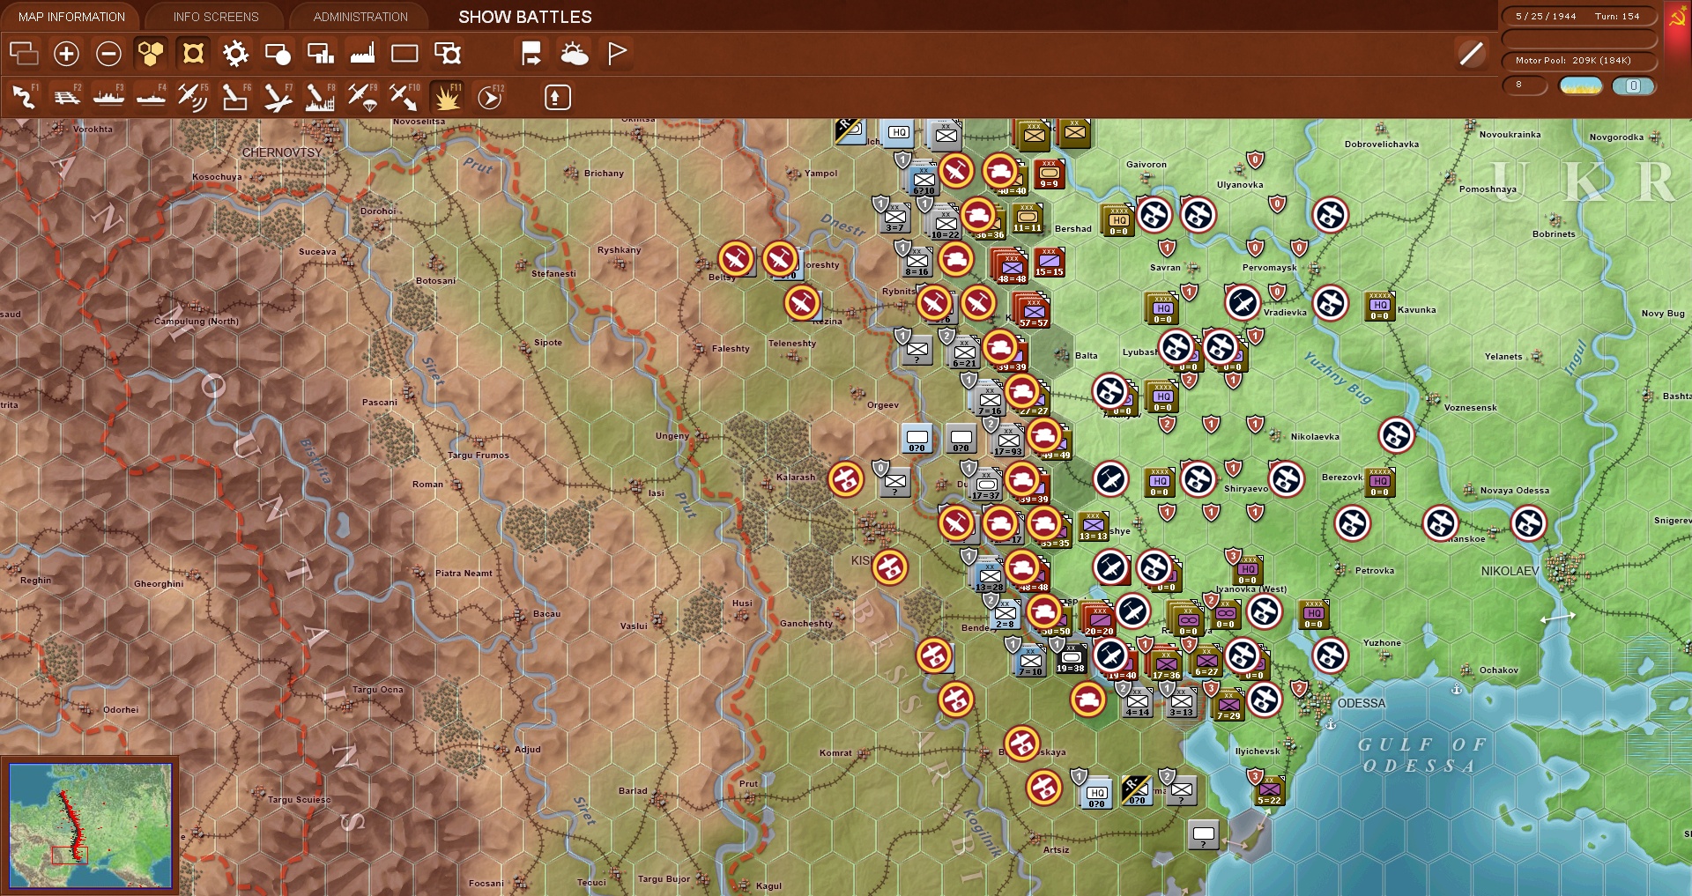Click the Pervomaysk town label
The width and height of the screenshot is (1692, 896).
point(1269,268)
